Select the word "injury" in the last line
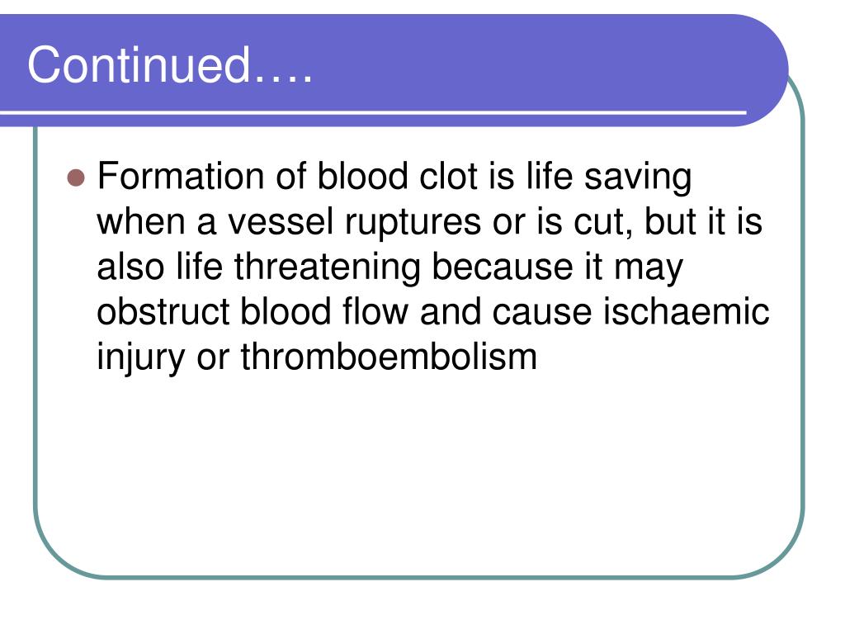This screenshot has width=845, height=634. (140, 358)
